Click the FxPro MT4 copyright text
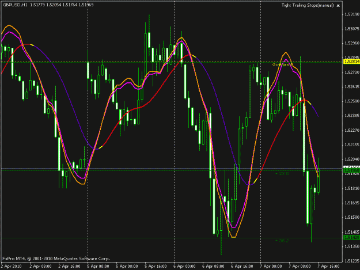This screenshot has height=270, width=360. click(56, 258)
